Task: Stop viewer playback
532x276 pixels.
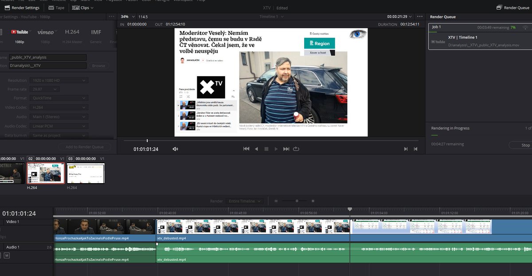Action: 266,149
